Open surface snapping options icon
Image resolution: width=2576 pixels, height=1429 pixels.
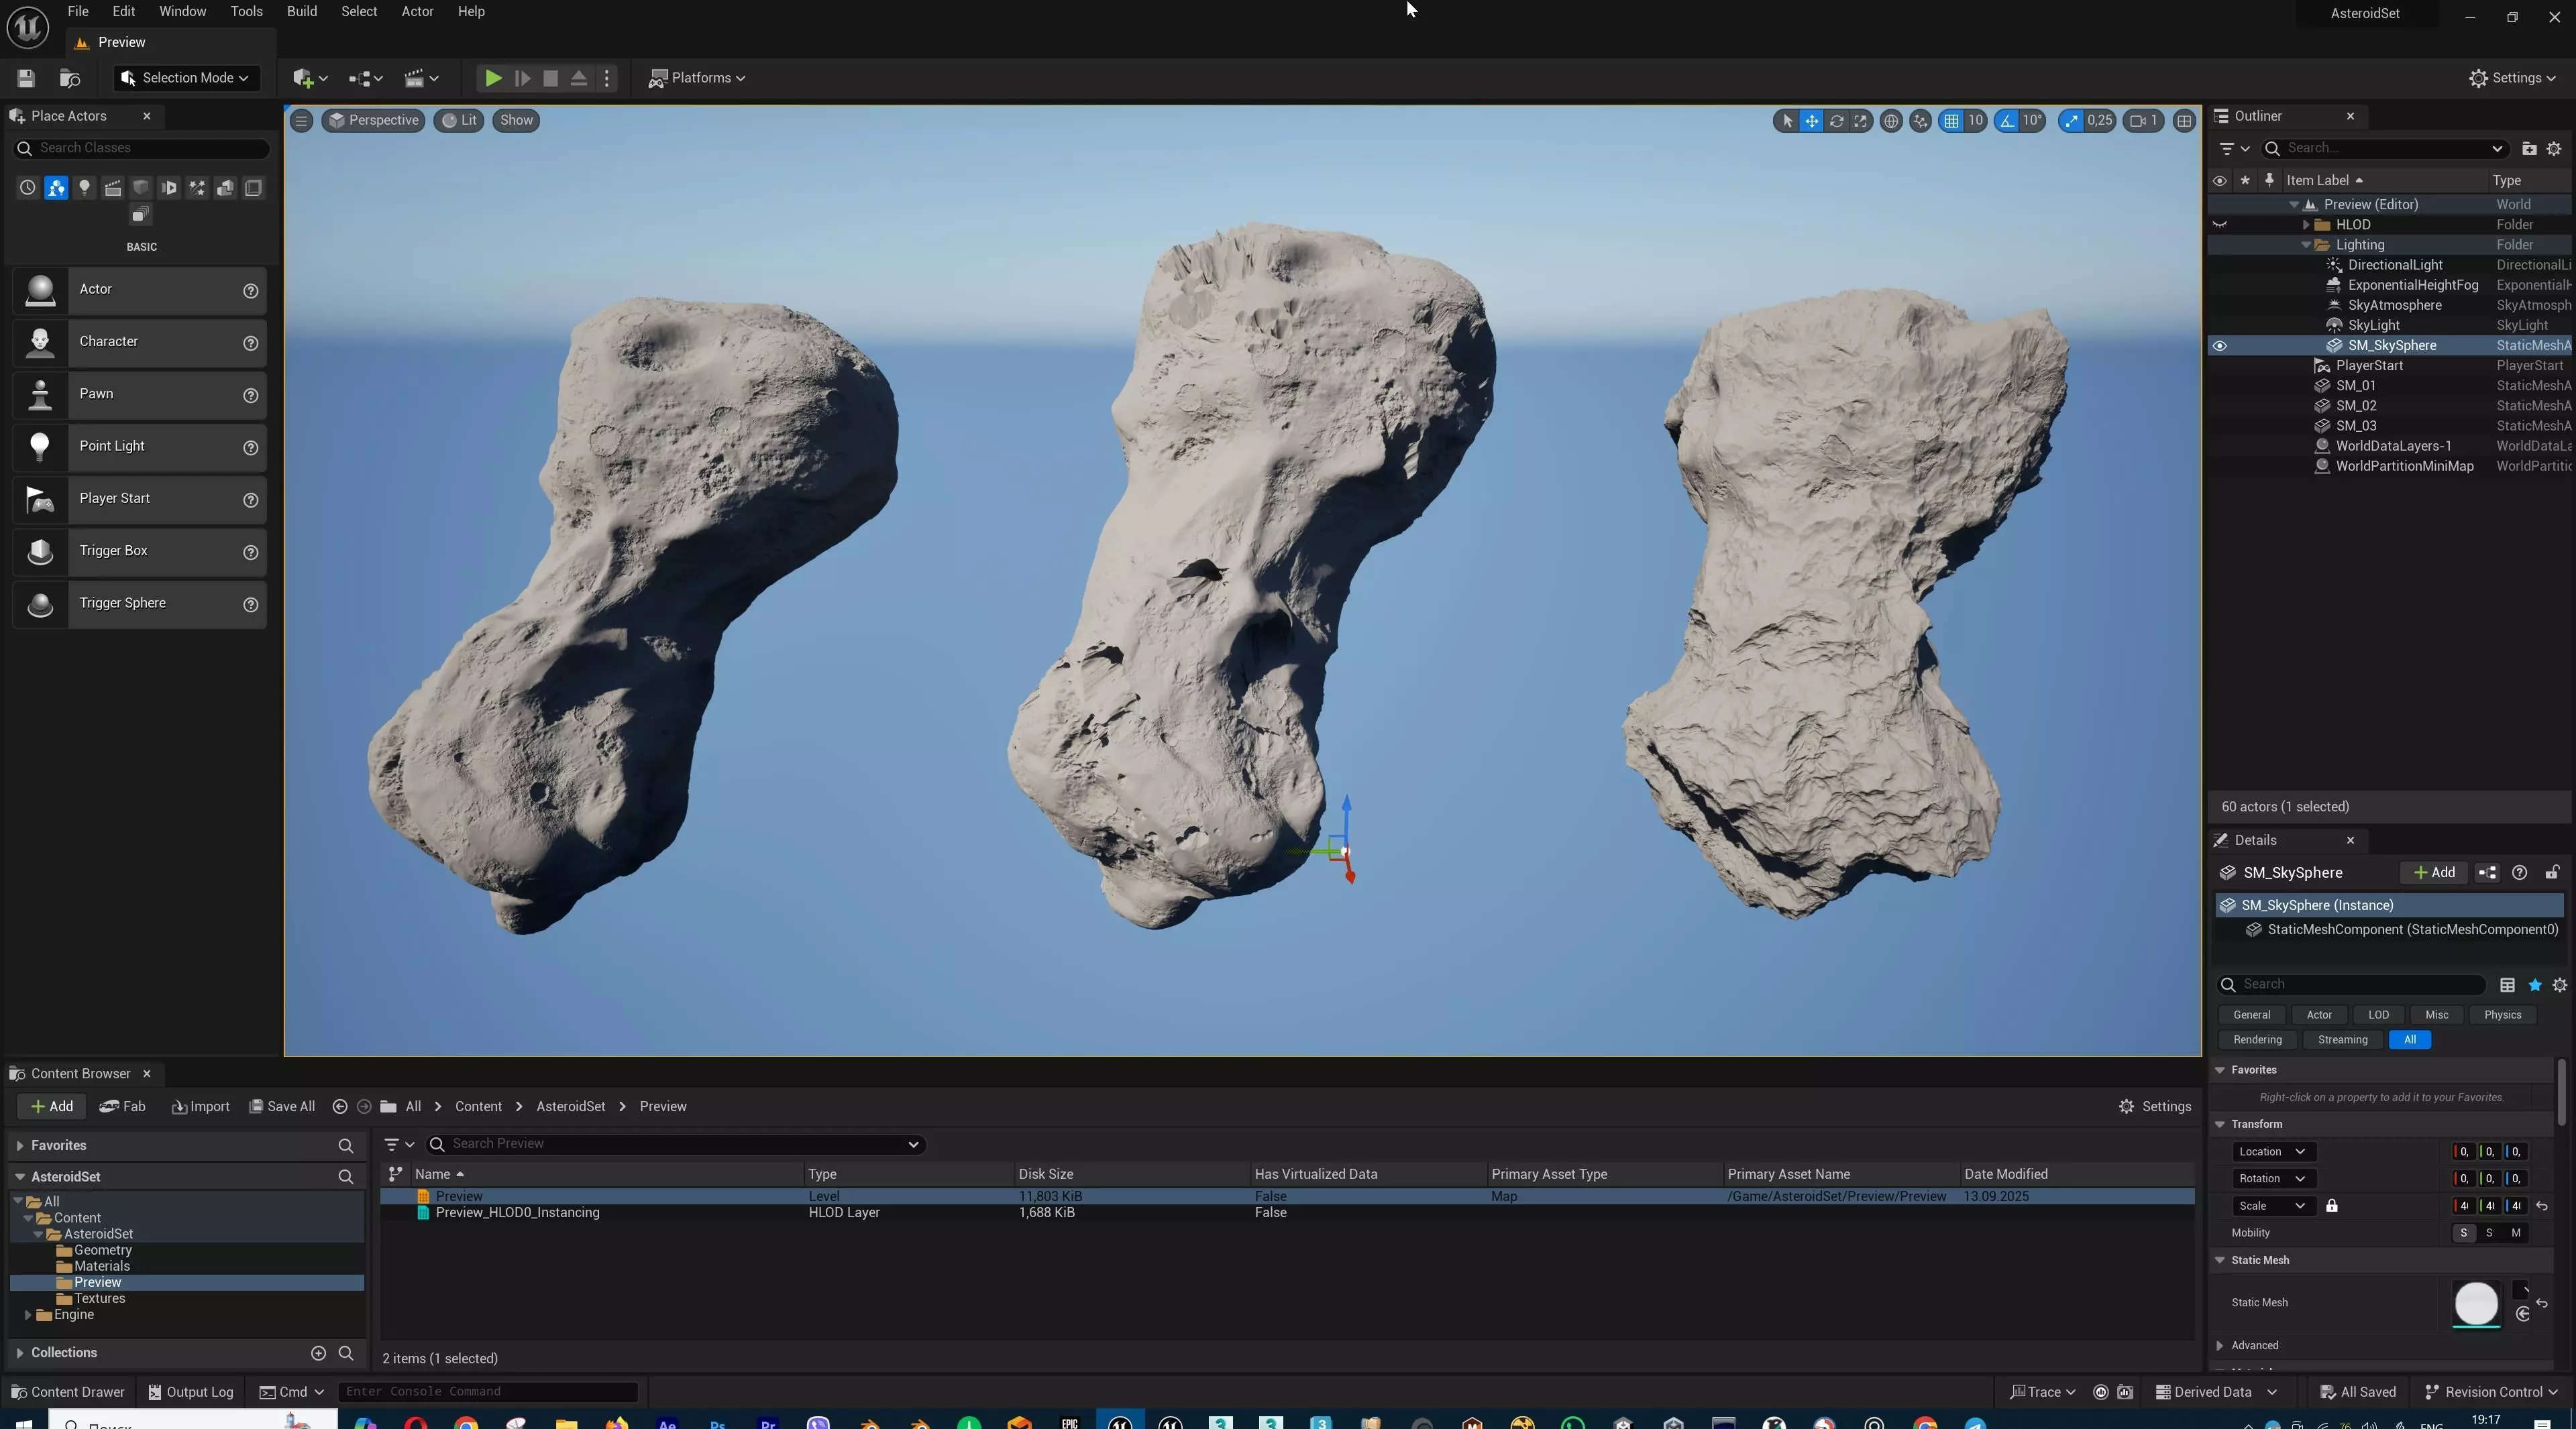coord(1920,121)
